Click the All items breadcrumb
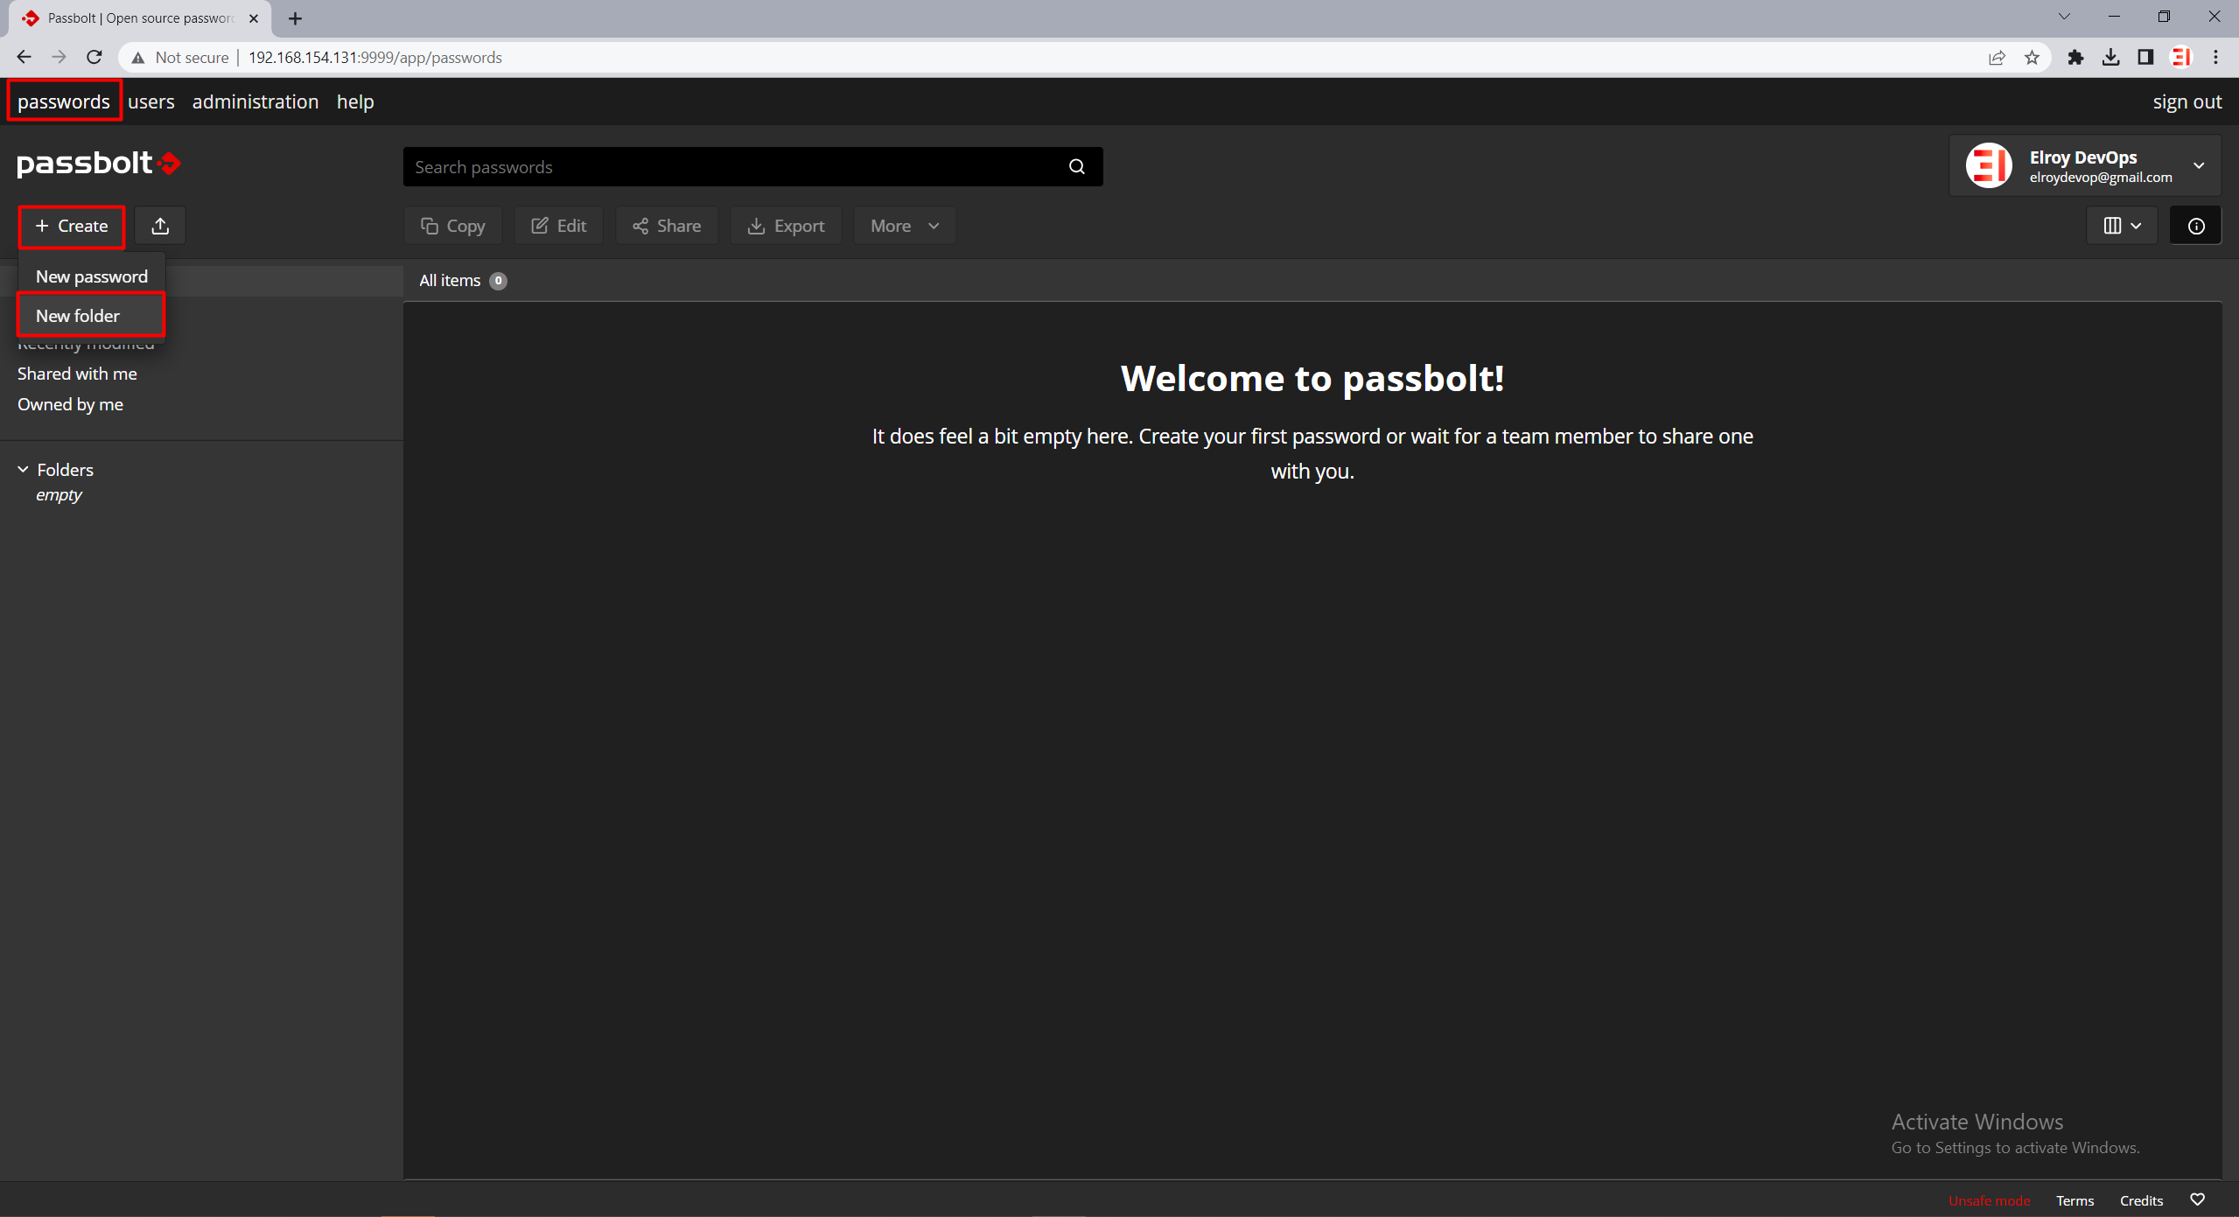 450,281
